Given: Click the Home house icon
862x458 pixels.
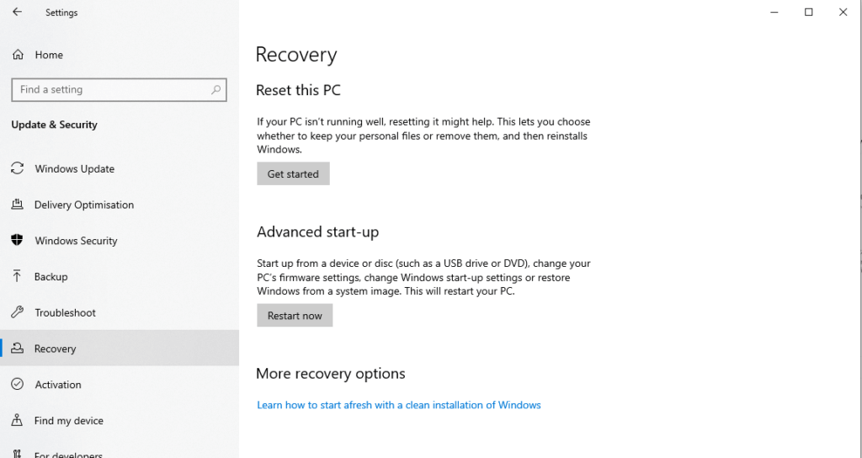Looking at the screenshot, I should (18, 55).
